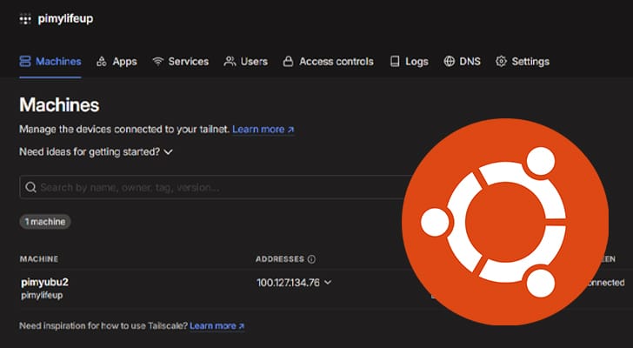
Task: Click the DNS globe icon
Action: point(449,62)
